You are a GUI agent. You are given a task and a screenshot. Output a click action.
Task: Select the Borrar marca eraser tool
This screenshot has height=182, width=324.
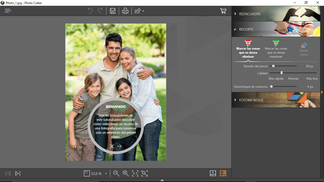[x=304, y=49]
